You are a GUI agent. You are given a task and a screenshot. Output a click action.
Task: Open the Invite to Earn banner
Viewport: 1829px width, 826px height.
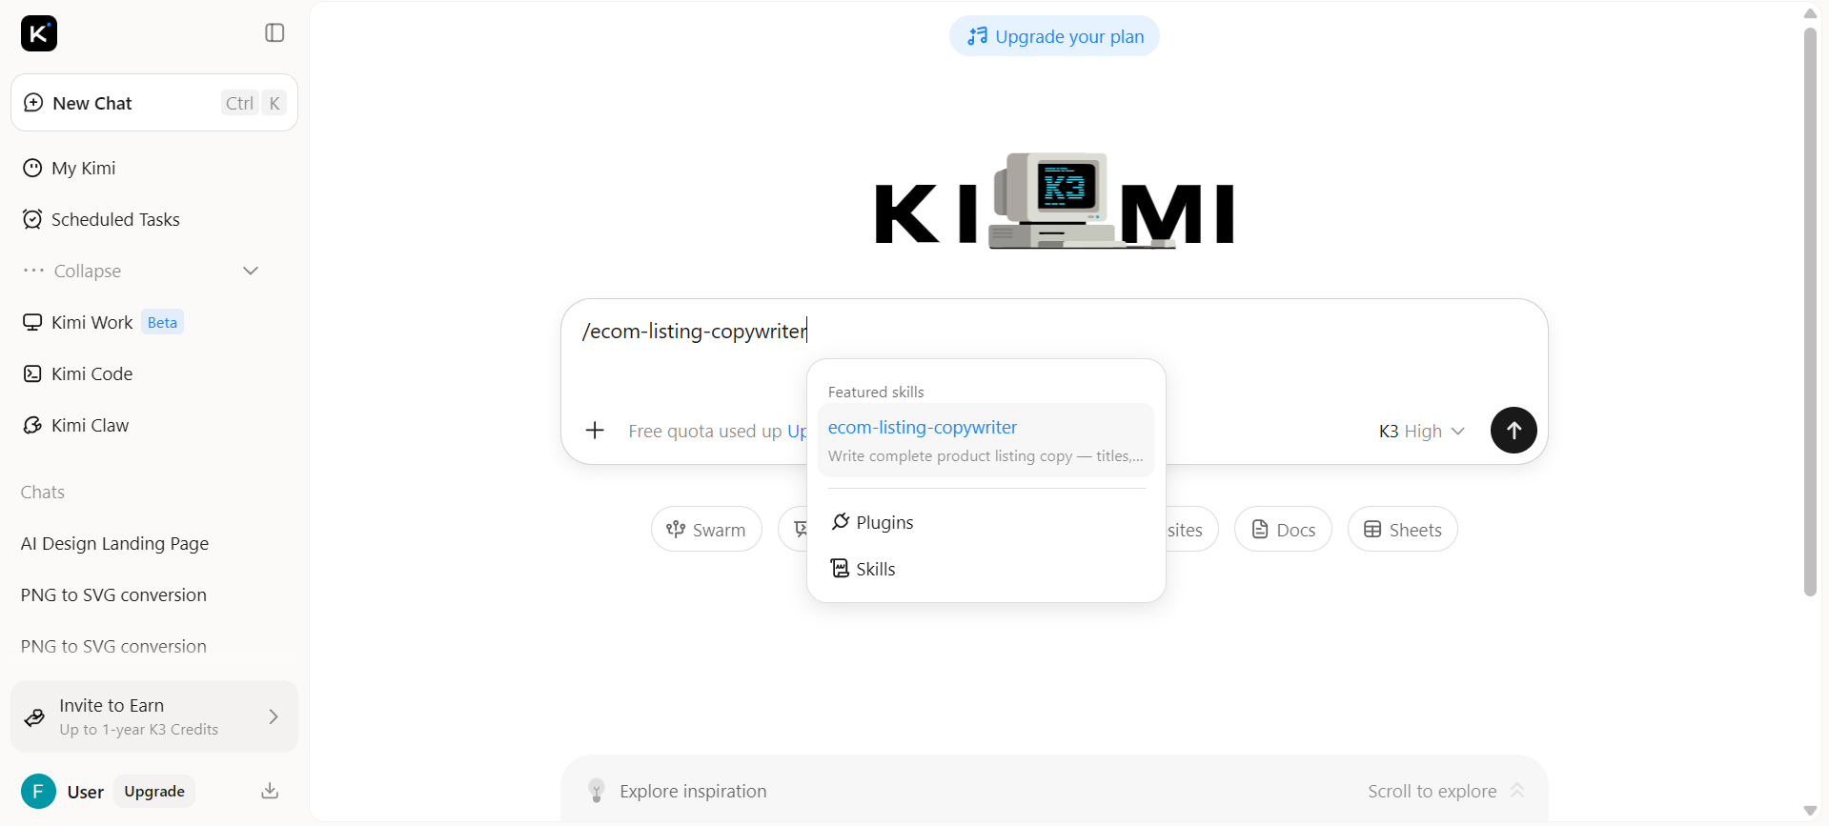point(154,716)
